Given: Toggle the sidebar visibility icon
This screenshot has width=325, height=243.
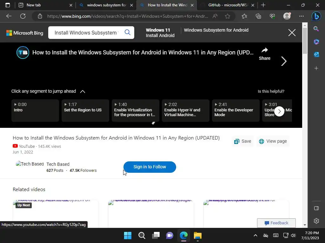Looking at the screenshot, I should pyautogui.click(x=316, y=208).
